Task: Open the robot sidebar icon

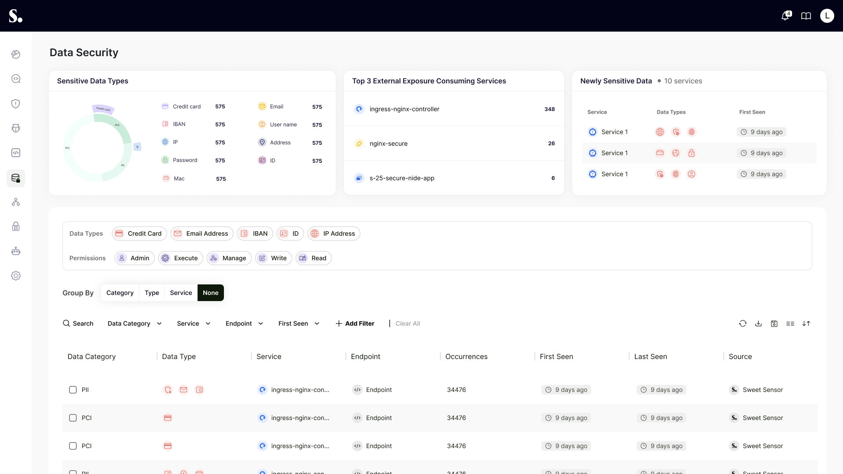Action: 16,251
